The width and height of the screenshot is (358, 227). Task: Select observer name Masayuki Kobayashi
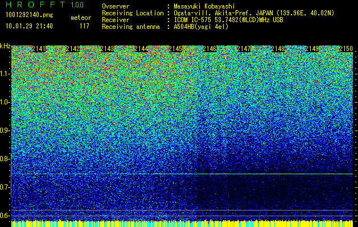[204, 7]
